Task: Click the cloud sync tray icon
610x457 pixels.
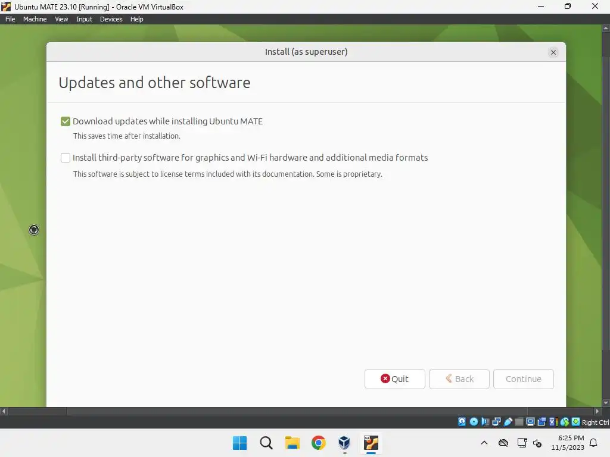Action: tap(503, 443)
